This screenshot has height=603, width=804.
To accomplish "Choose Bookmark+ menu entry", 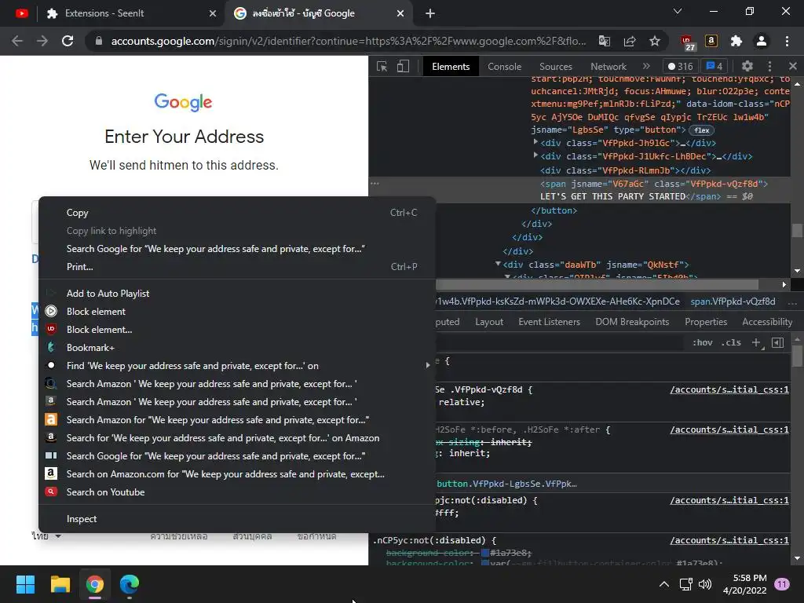I will pos(237,348).
